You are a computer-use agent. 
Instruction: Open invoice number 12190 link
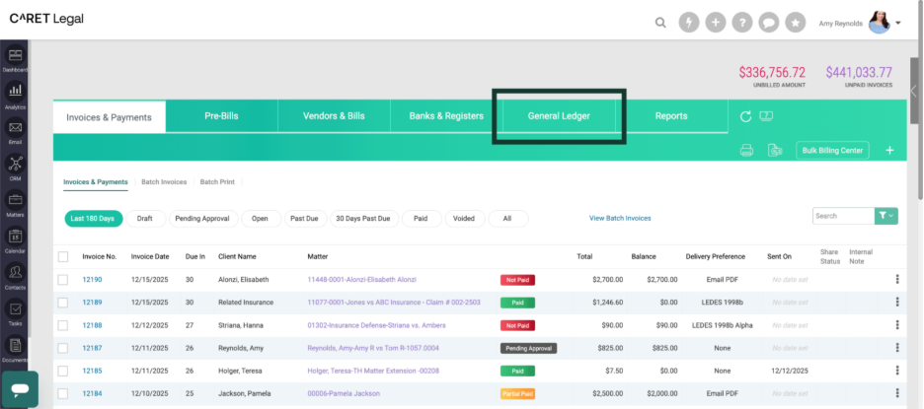(x=92, y=280)
